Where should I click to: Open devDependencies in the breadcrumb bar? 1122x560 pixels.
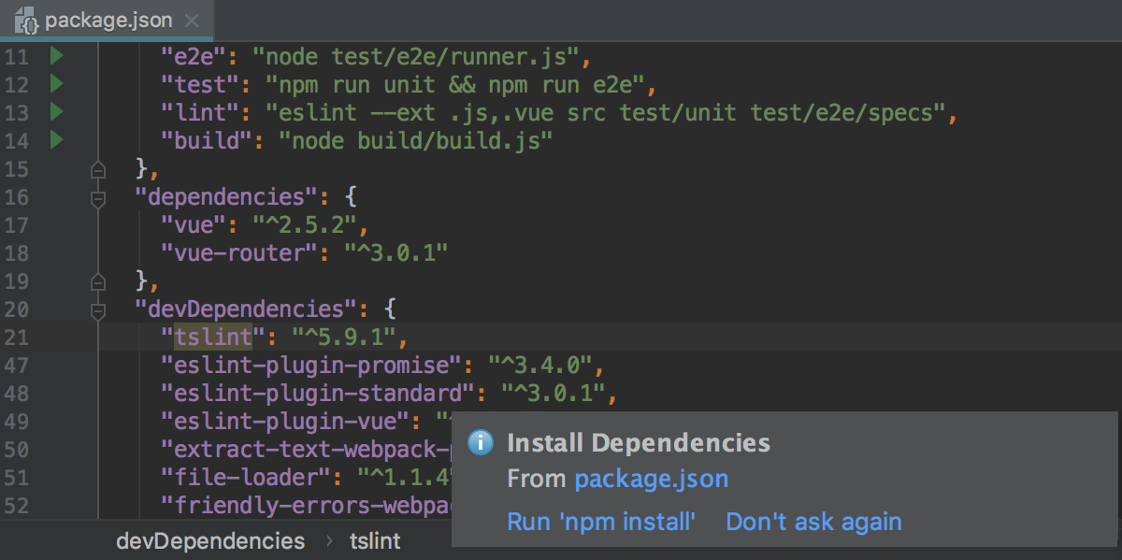(x=210, y=540)
